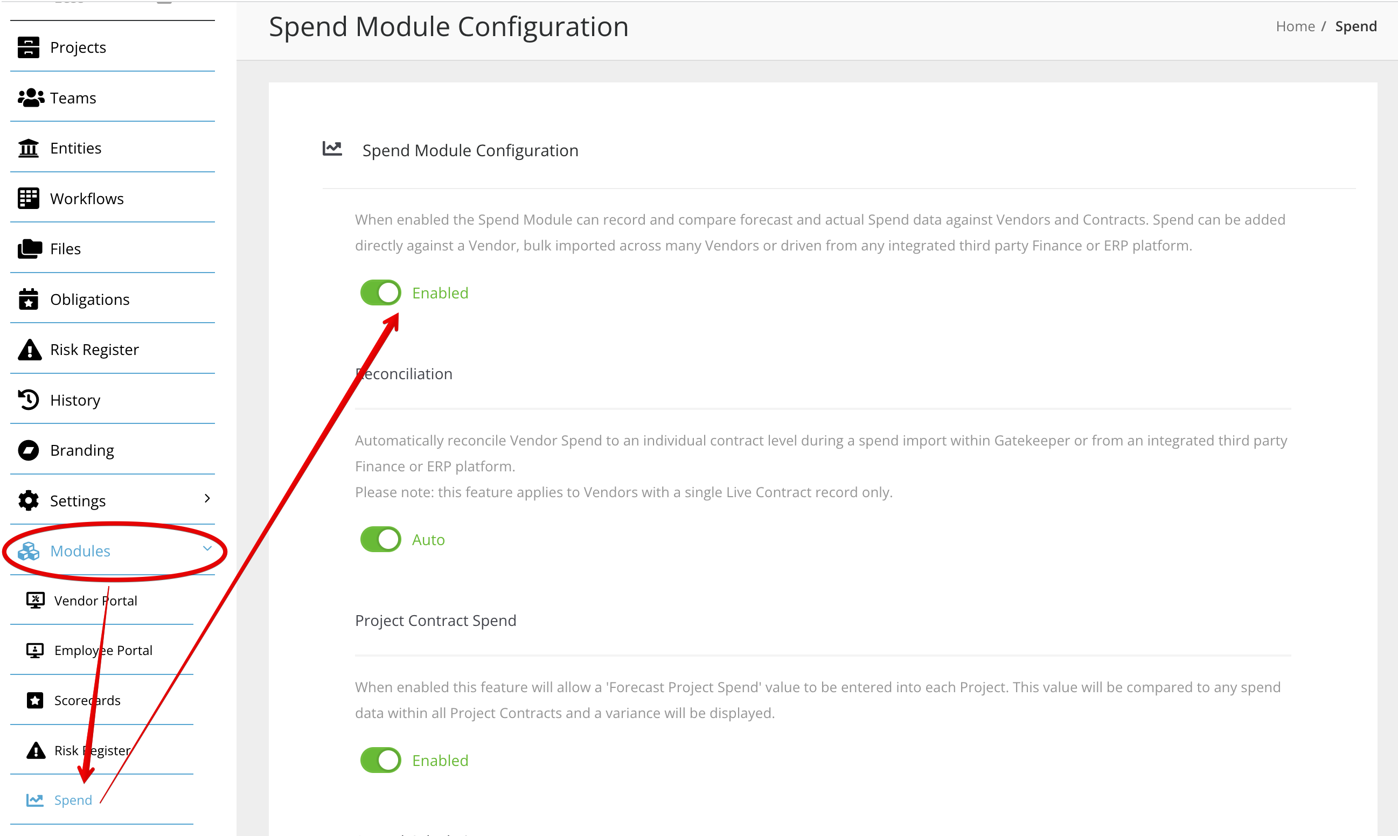1398x836 pixels.
Task: Go to Home breadcrumb link
Action: click(x=1295, y=26)
